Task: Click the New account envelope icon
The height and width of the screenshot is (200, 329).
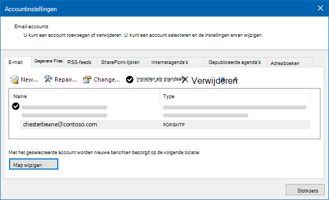Action: tap(14, 79)
